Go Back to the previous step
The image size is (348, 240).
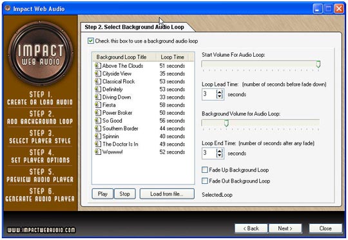251,228
